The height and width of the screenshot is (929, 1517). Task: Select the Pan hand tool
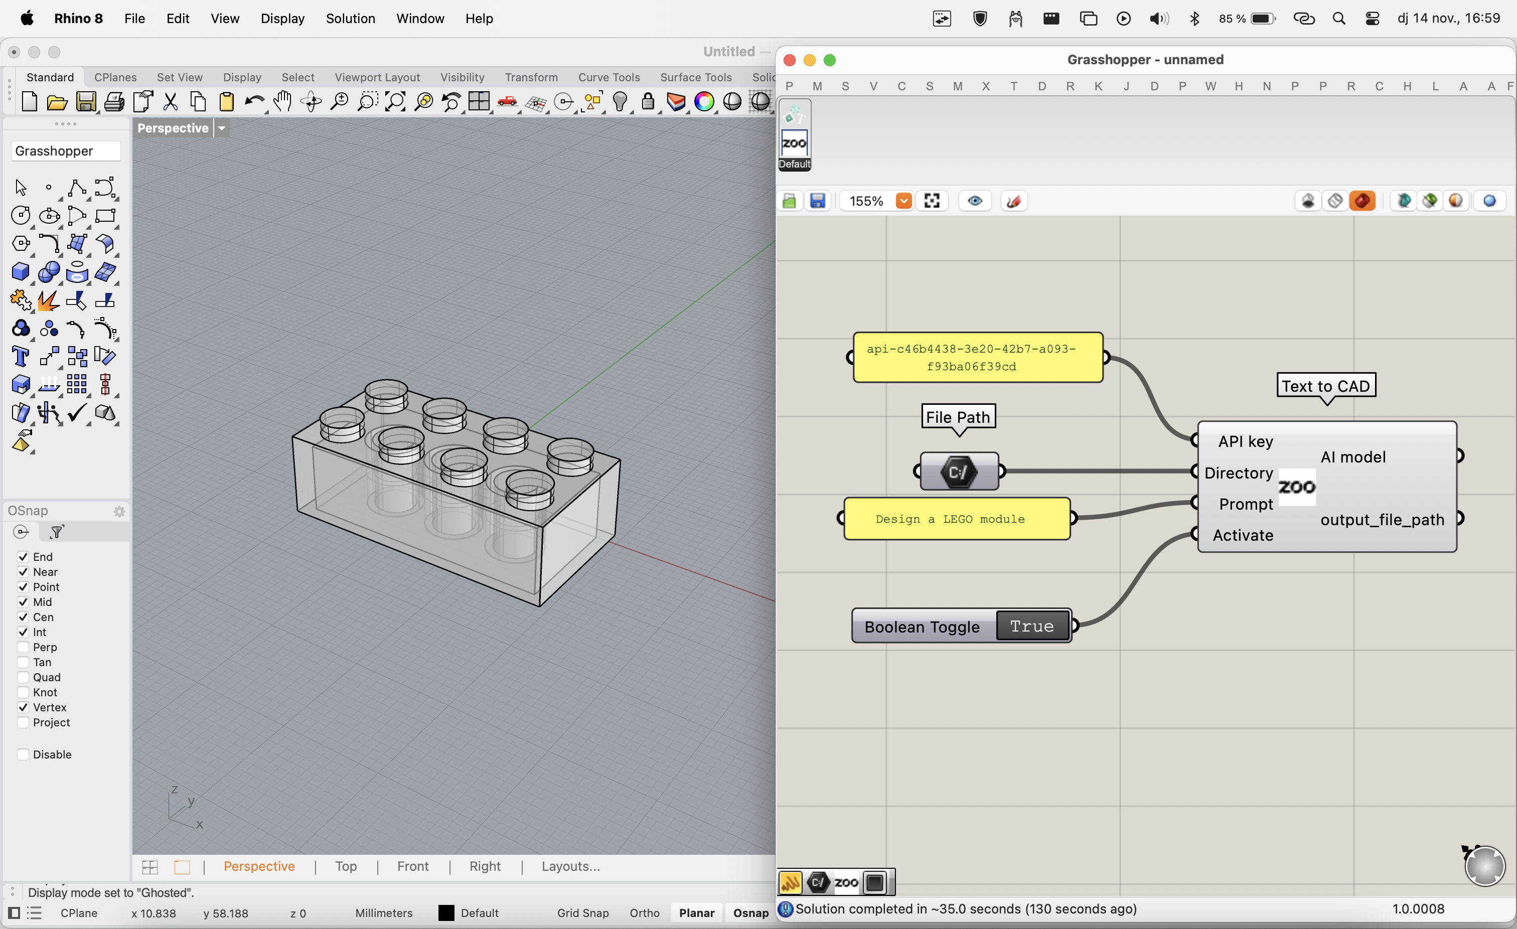click(282, 102)
